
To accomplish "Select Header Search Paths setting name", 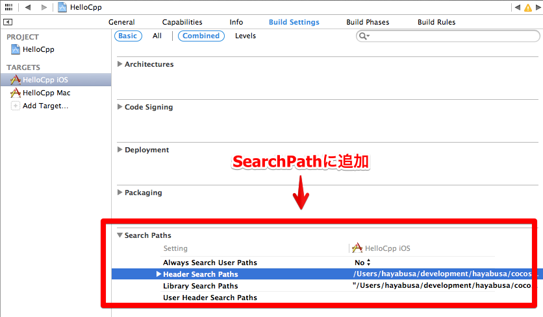I will (x=201, y=274).
